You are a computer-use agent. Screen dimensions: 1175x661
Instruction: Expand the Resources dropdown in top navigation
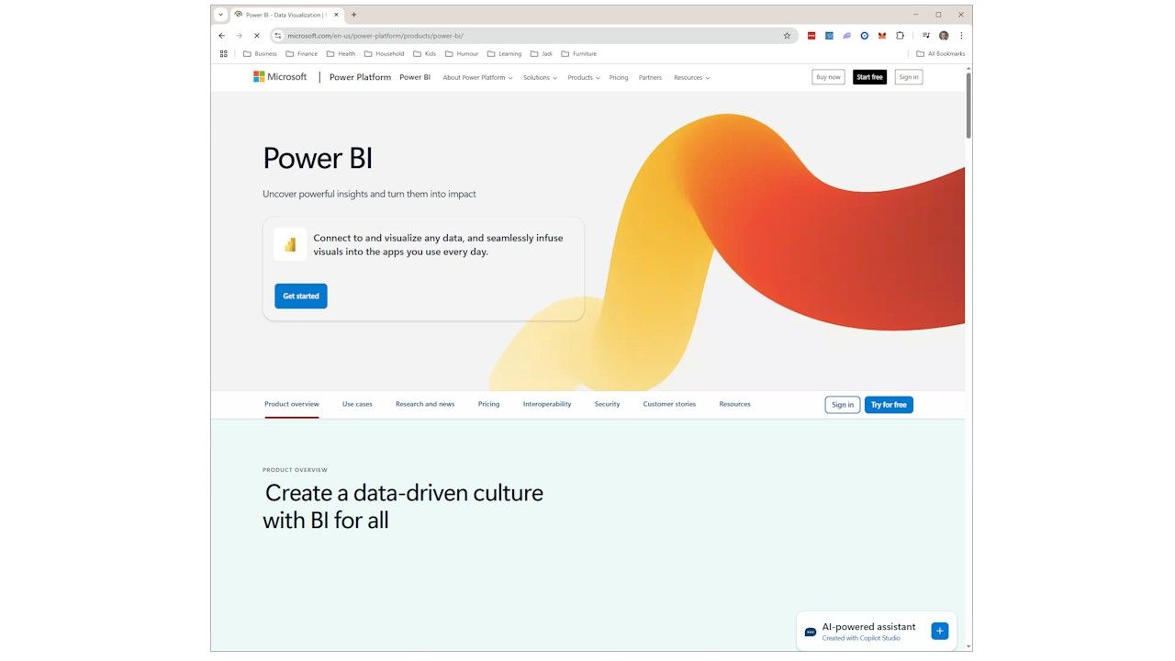(x=692, y=78)
